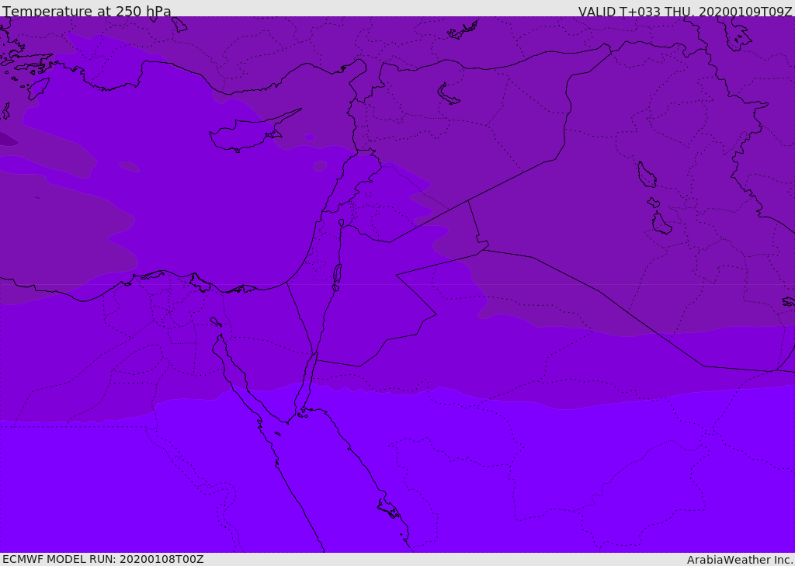795x566 pixels.
Task: Click the 'ECMWF MODEL RUN: 20200108T00Z' footer text
Action: point(103,559)
